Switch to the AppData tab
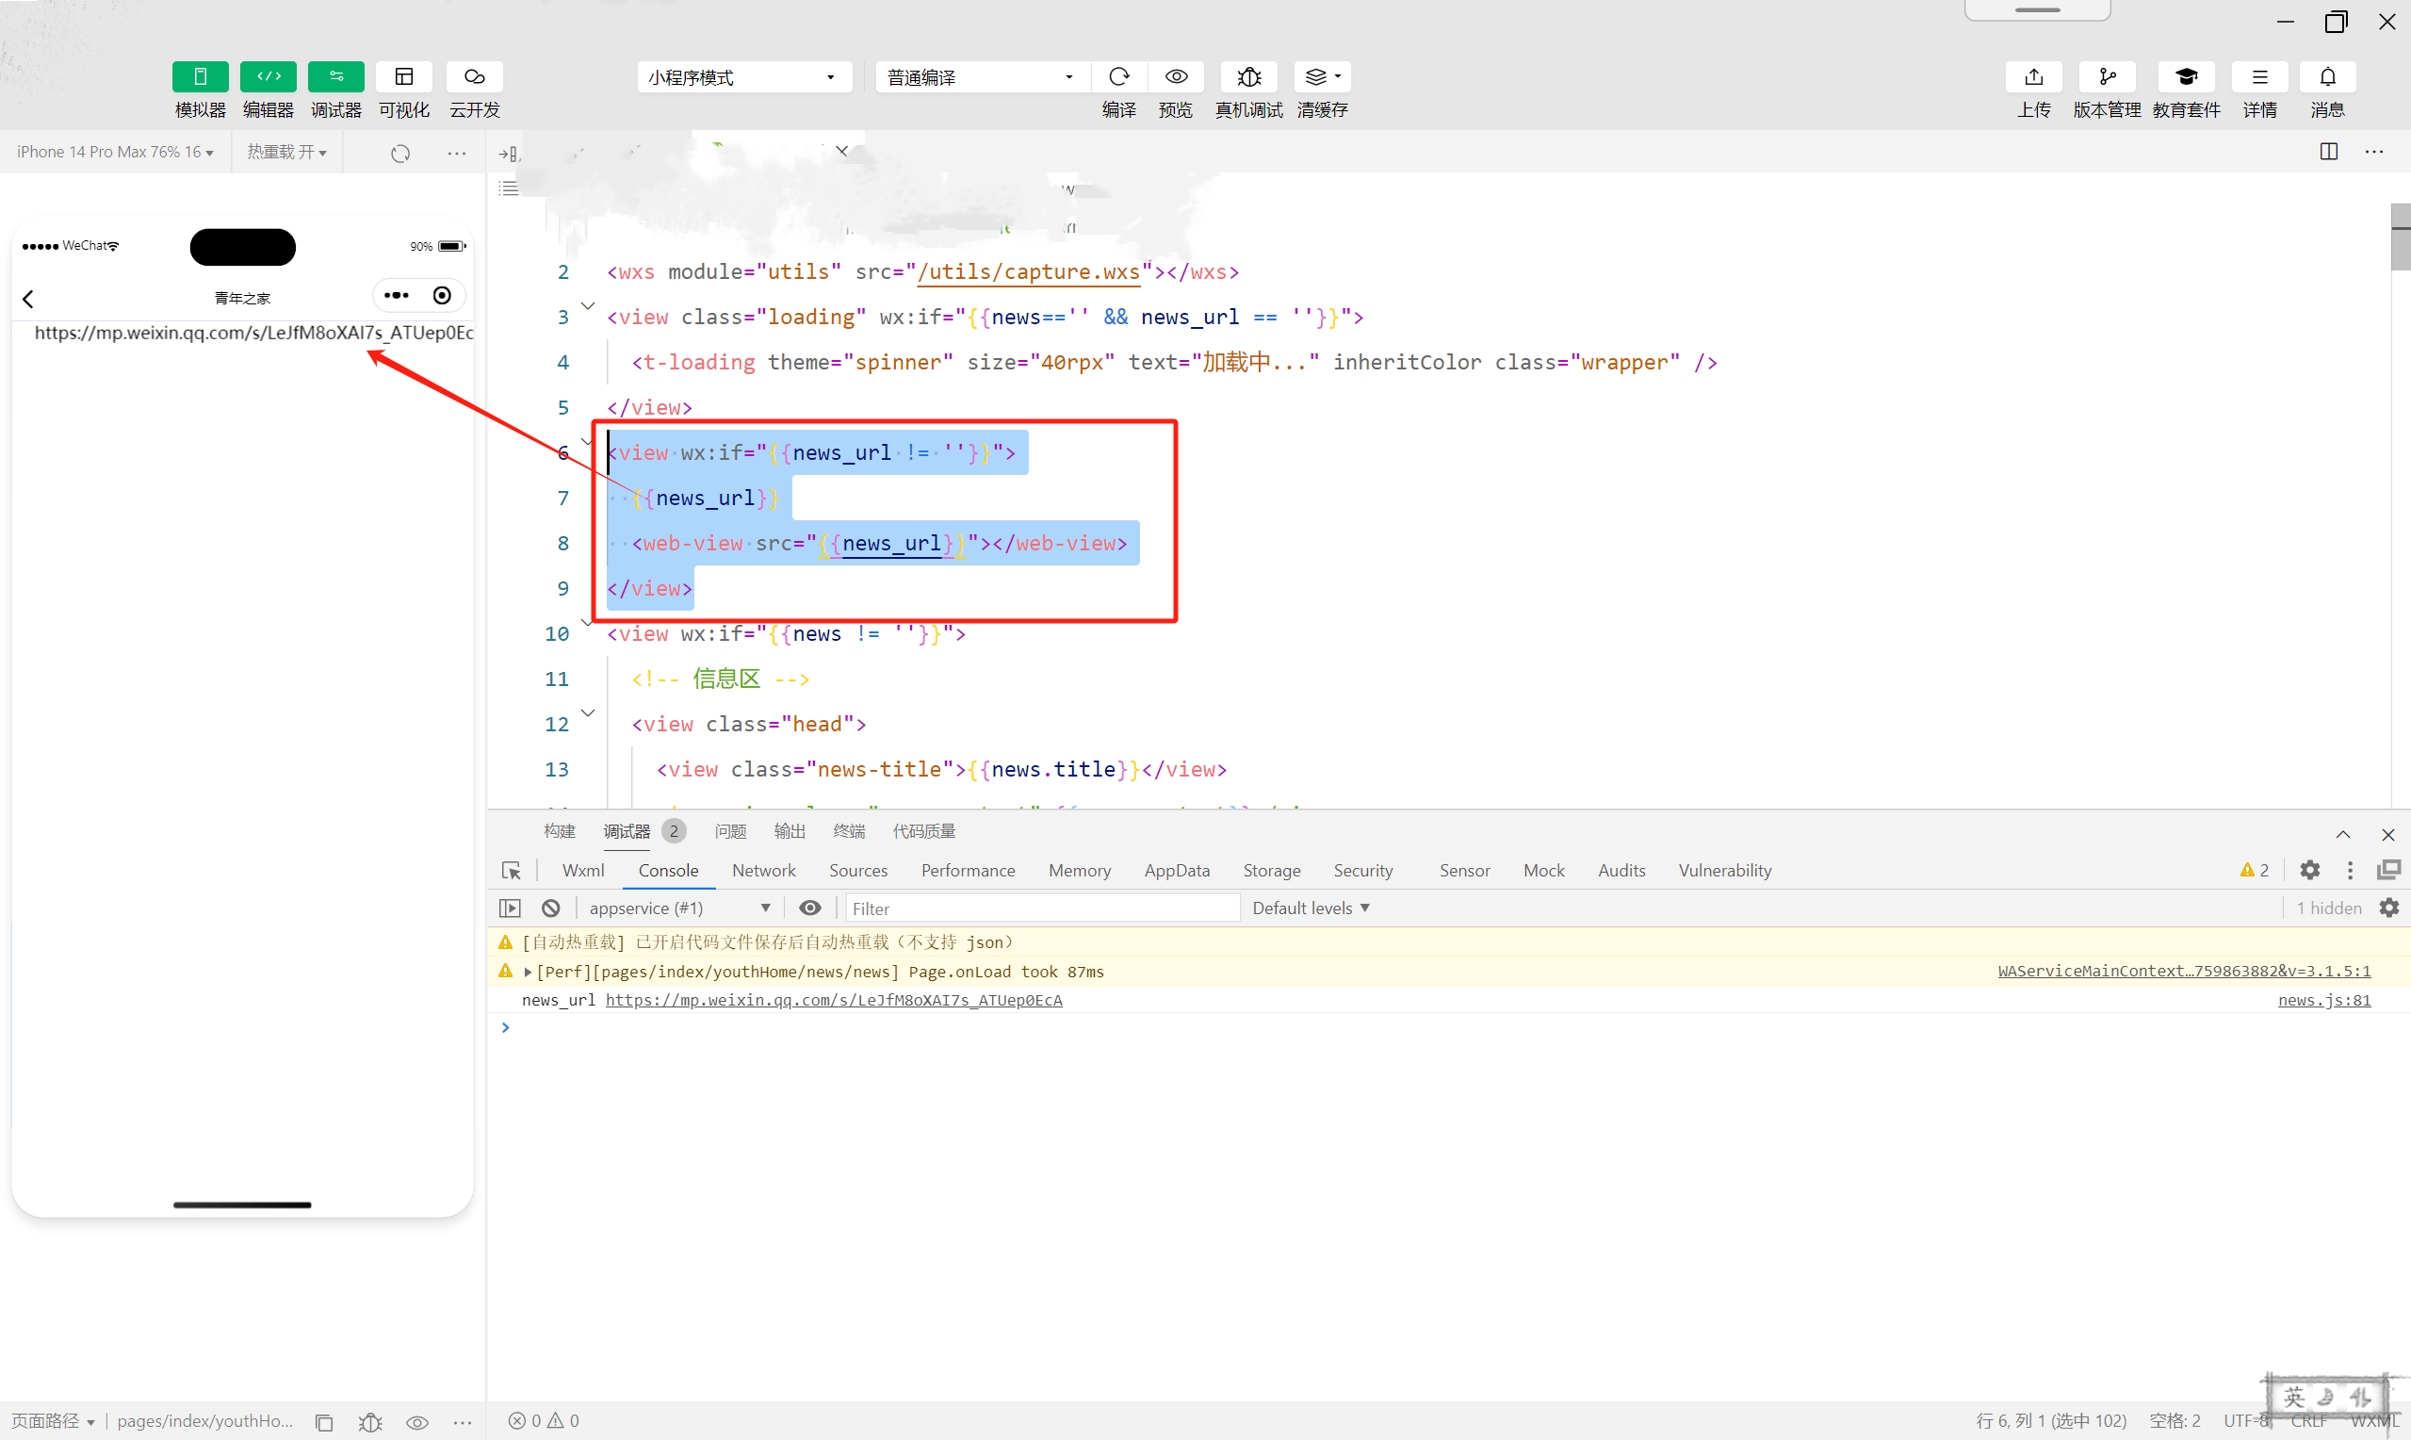Viewport: 2411px width, 1440px height. pyautogui.click(x=1177, y=871)
